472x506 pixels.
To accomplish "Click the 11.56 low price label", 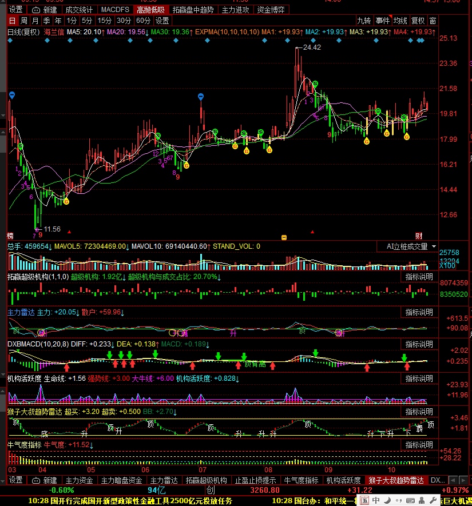I will click(x=52, y=229).
